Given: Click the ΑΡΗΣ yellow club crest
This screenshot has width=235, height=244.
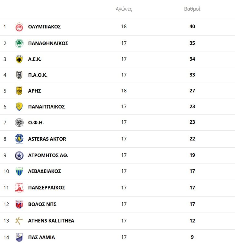Looking at the screenshot, I should pos(19,91).
